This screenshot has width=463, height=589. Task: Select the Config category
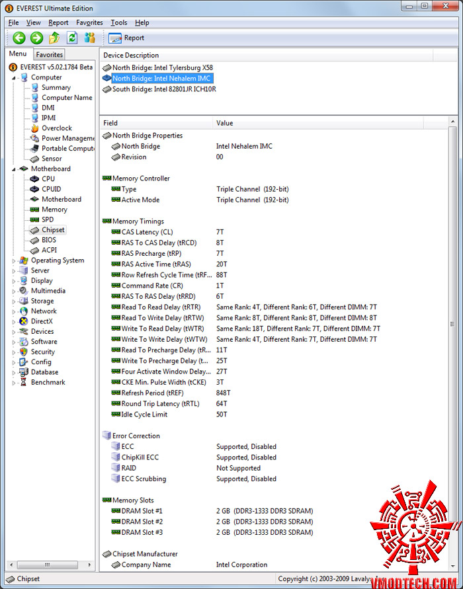[x=41, y=362]
